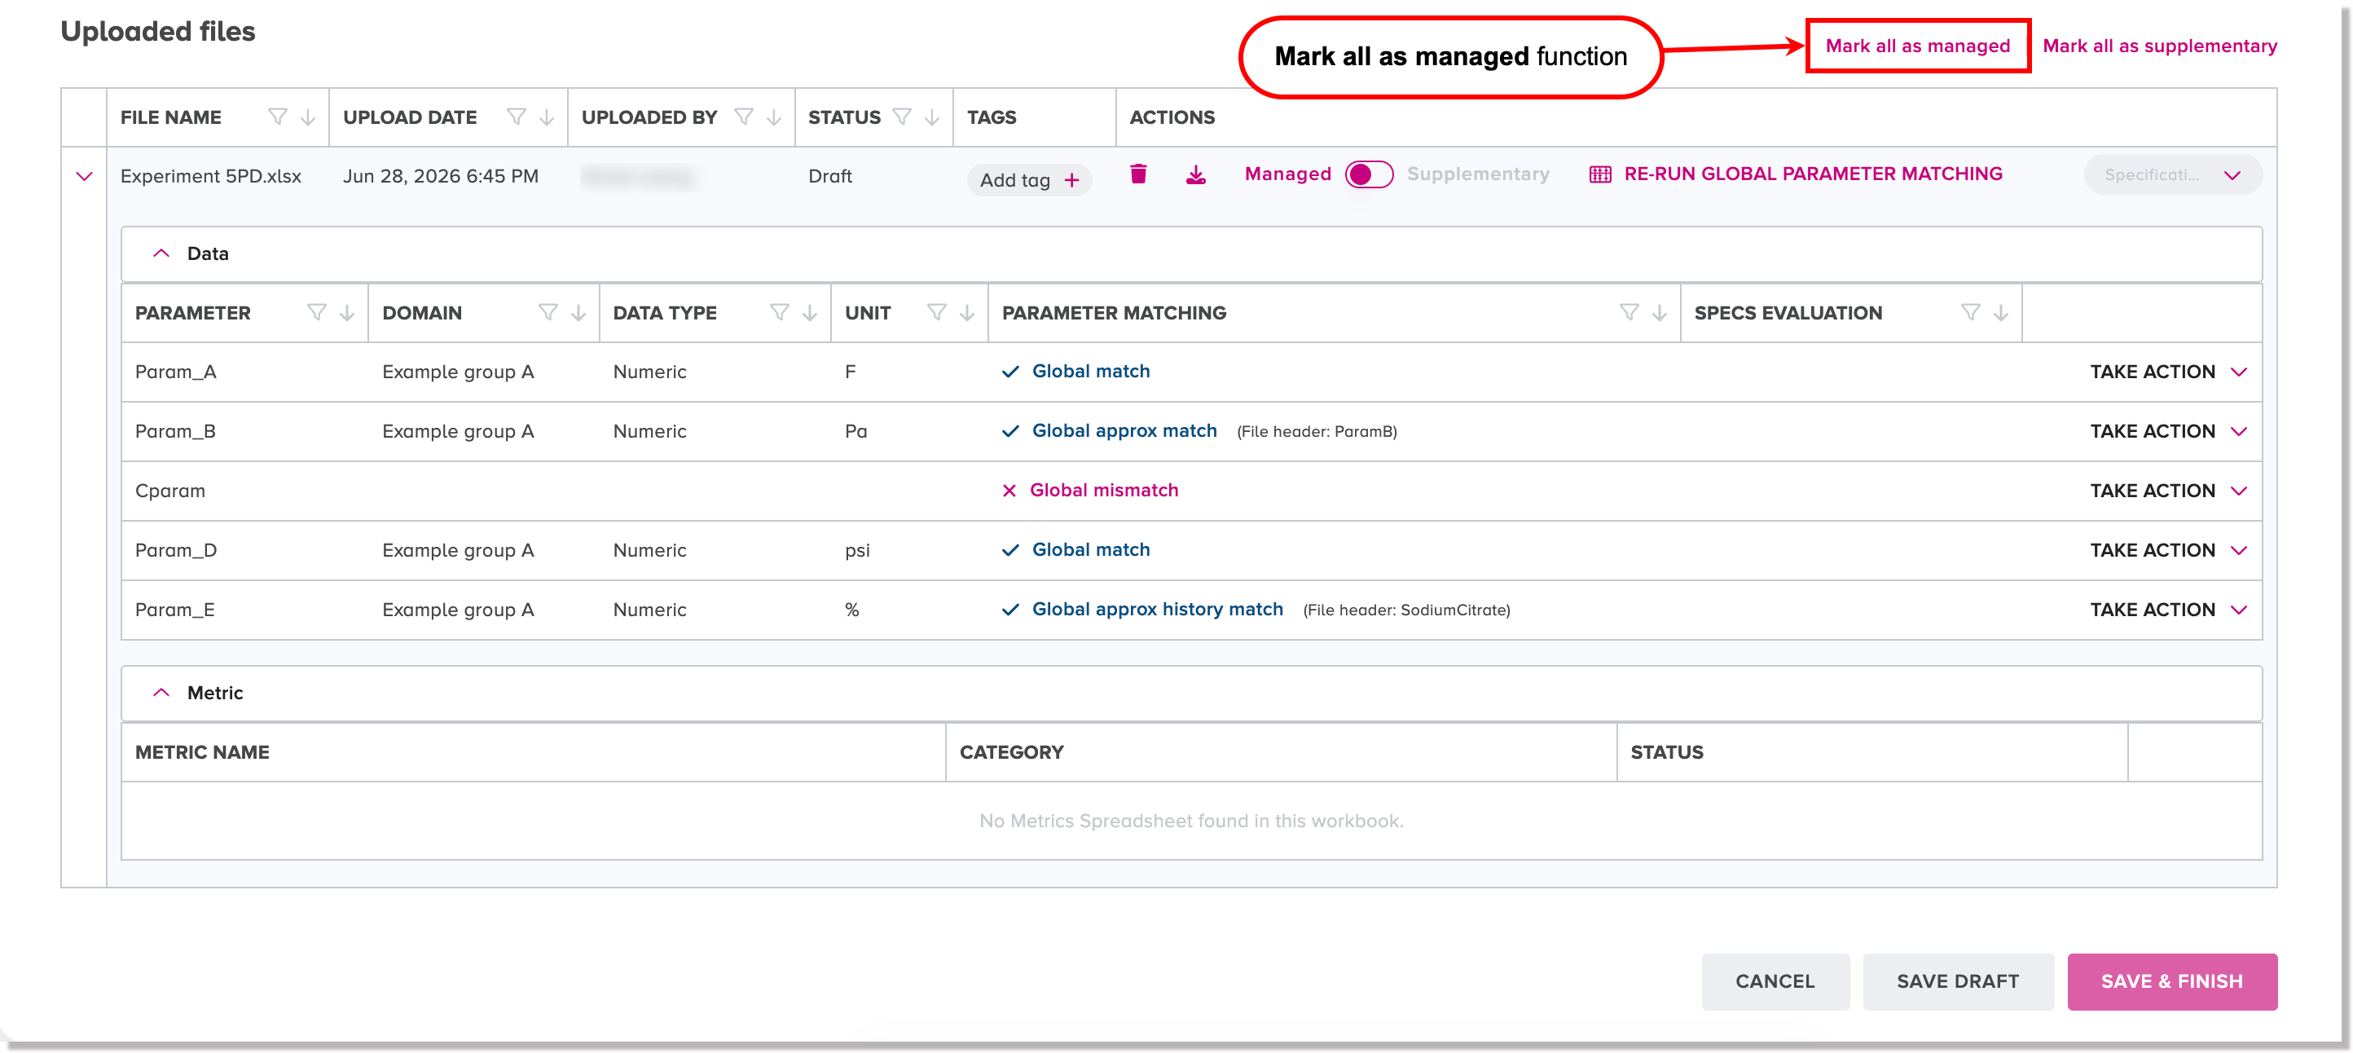Collapse the Metric section
Viewport: 2353px width, 1053px height.
pos(161,692)
